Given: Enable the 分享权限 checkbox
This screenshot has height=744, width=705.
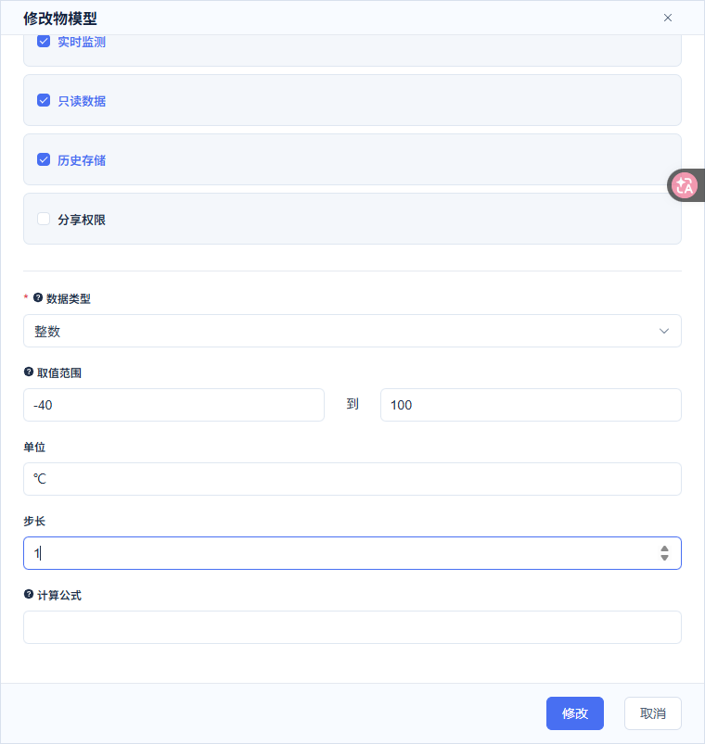Looking at the screenshot, I should (44, 220).
